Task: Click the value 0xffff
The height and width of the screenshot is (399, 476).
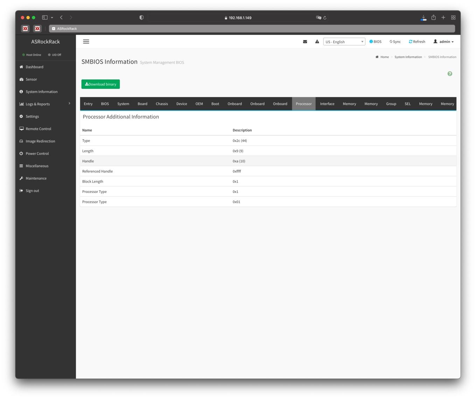Action: click(237, 171)
